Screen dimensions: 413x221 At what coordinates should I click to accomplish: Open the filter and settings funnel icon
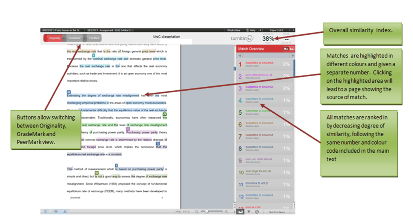pos(248,212)
